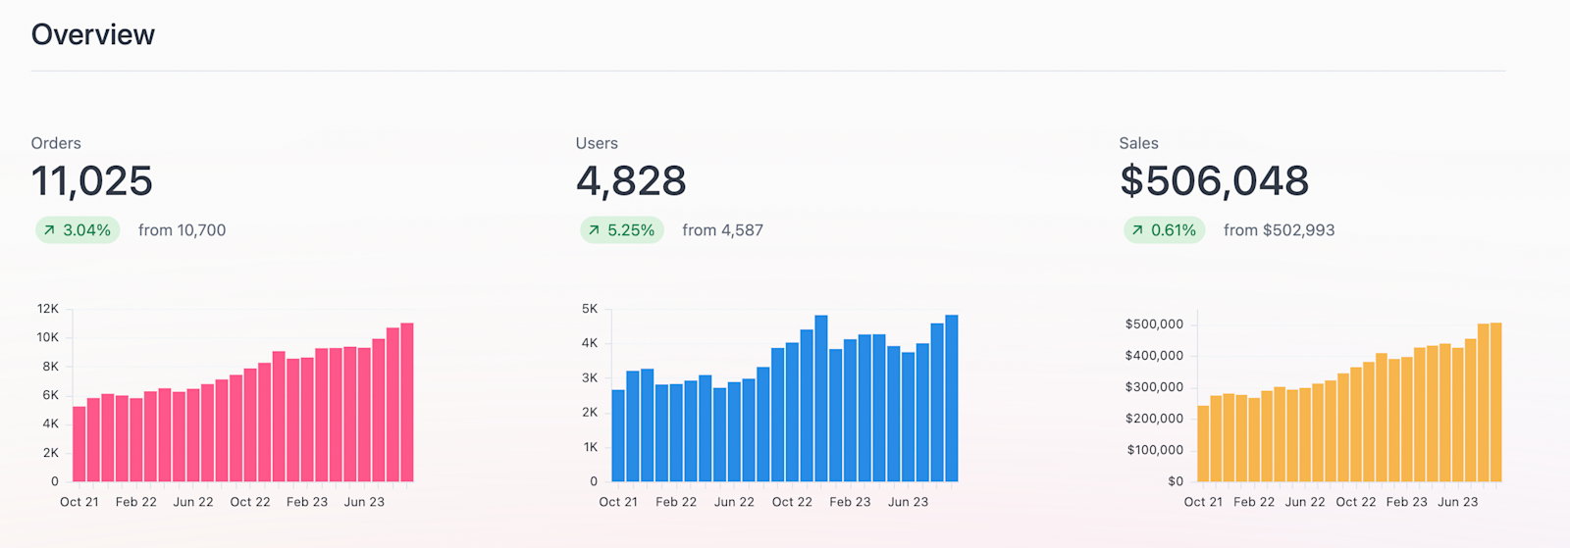Click the first blue bar in Users chart
This screenshot has height=548, width=1570.
(618, 435)
